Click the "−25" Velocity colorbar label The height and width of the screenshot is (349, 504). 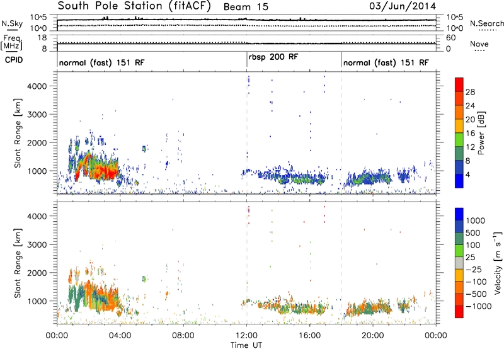tap(474, 270)
